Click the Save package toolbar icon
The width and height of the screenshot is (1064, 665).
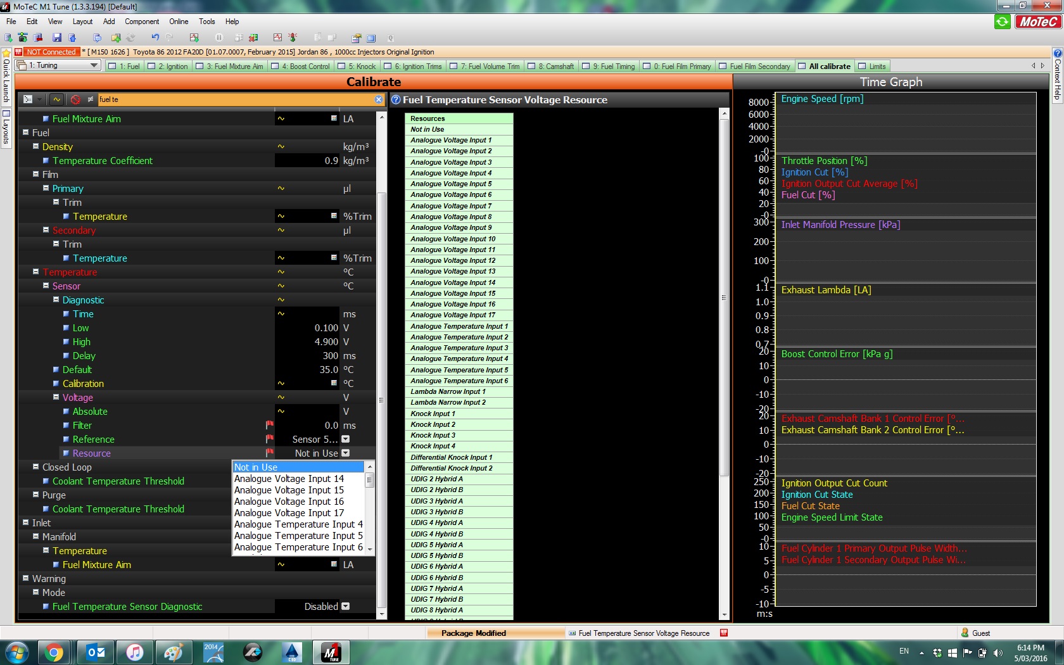click(57, 38)
